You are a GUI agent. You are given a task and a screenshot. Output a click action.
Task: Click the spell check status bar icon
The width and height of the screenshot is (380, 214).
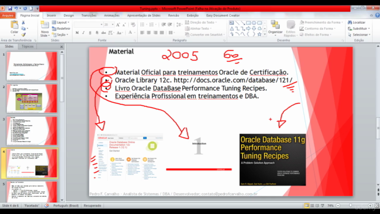coord(46,206)
